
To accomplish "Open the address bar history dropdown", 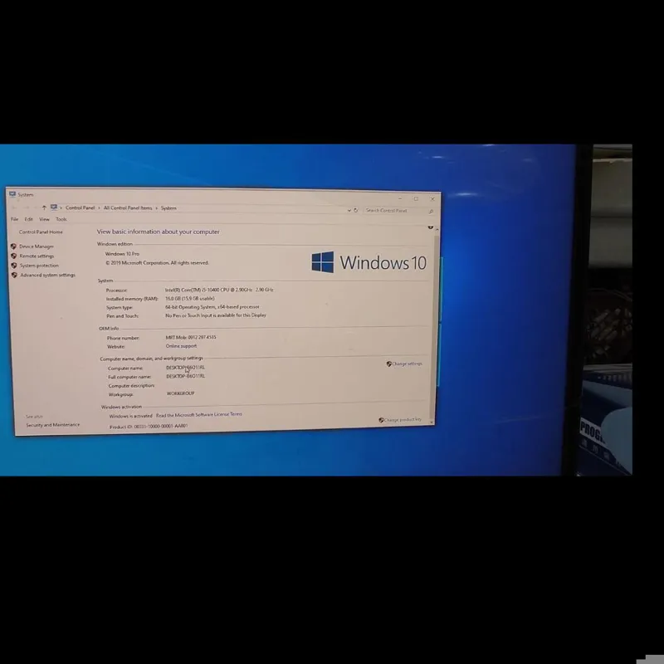I will (x=349, y=210).
